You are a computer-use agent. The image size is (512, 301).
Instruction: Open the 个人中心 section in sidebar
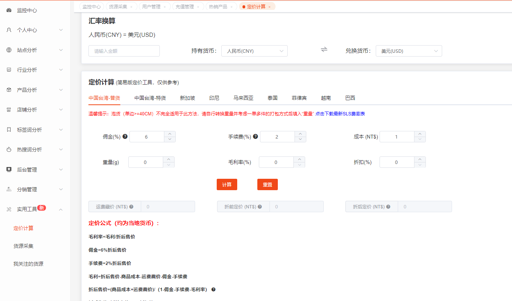[x=27, y=30]
